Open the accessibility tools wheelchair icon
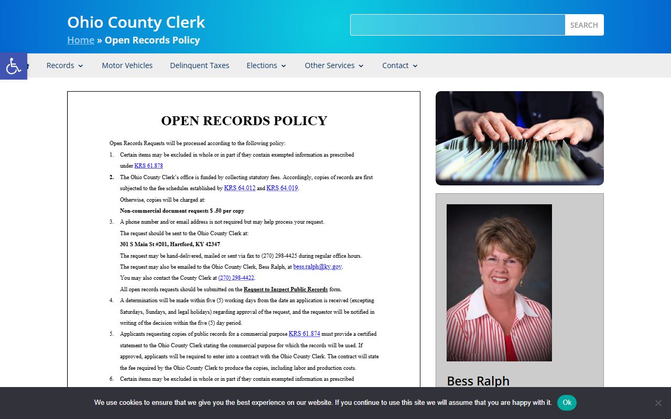671x419 pixels. coord(14,66)
